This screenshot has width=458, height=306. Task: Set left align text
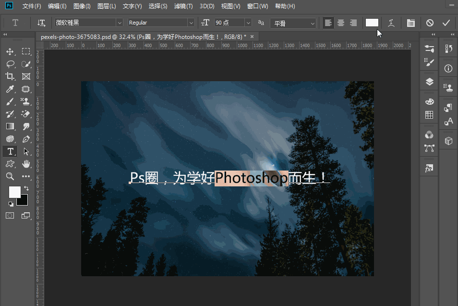(x=328, y=23)
